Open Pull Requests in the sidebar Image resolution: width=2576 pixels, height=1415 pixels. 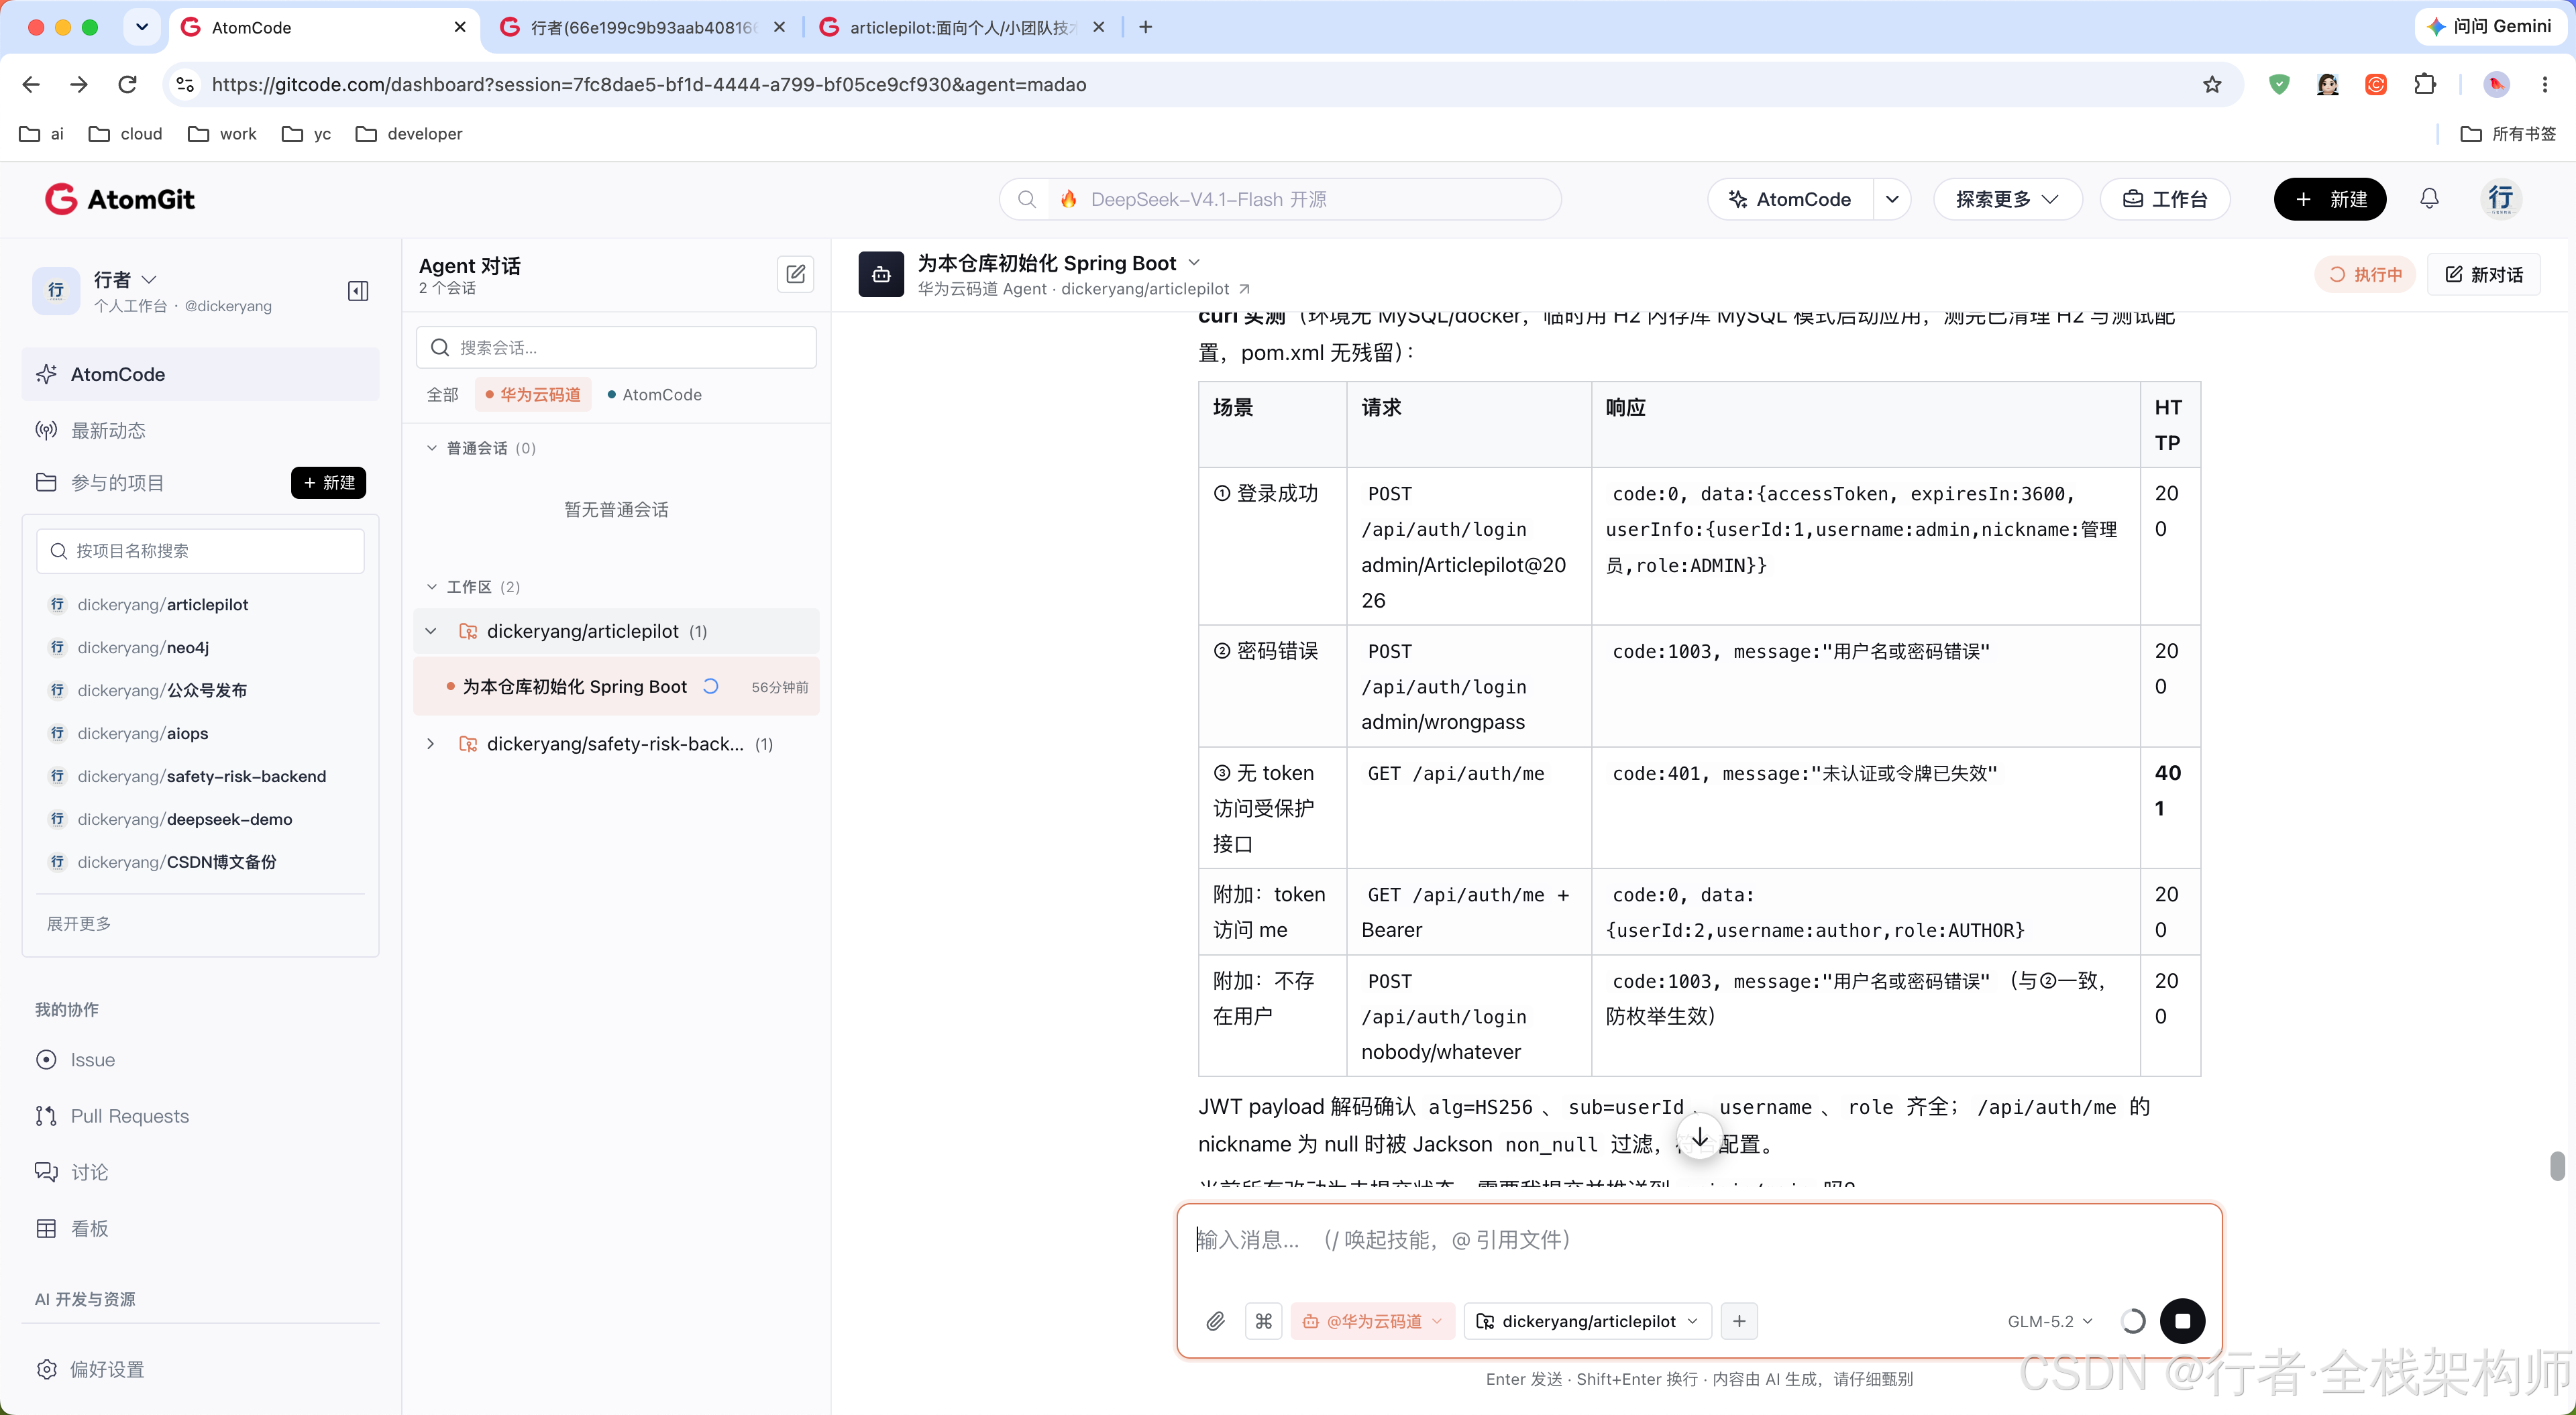(x=130, y=1116)
